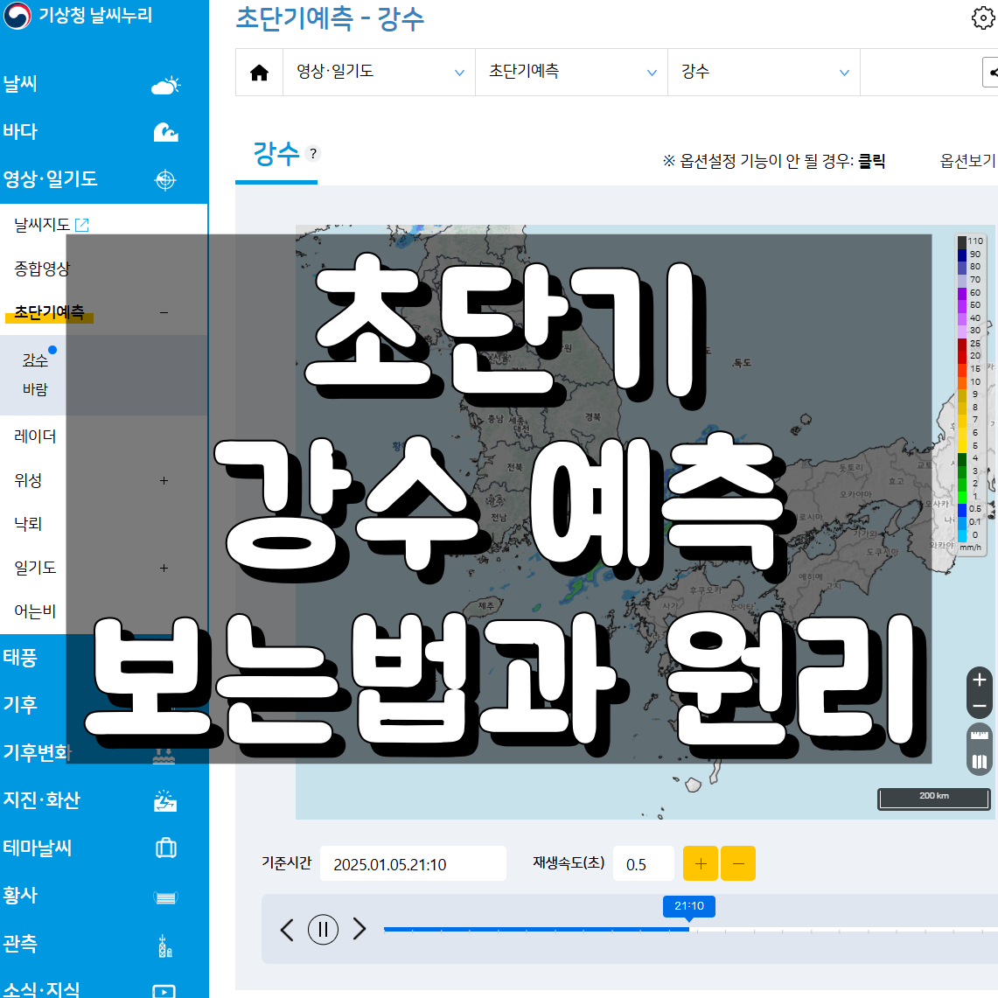The width and height of the screenshot is (998, 998).
Task: Zoom out the map with minus button
Action: 980,706
